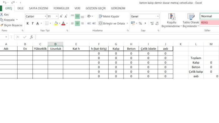Screen dimensions: 219x123
Task: Open Sayı dialog launcher
Action: (158, 31)
